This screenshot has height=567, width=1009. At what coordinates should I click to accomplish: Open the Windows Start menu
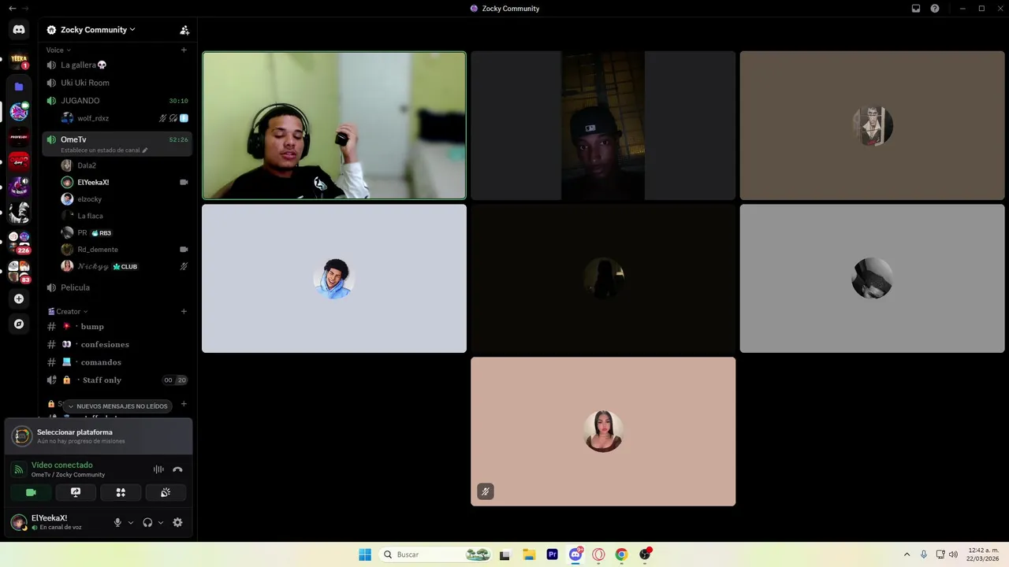tap(365, 554)
